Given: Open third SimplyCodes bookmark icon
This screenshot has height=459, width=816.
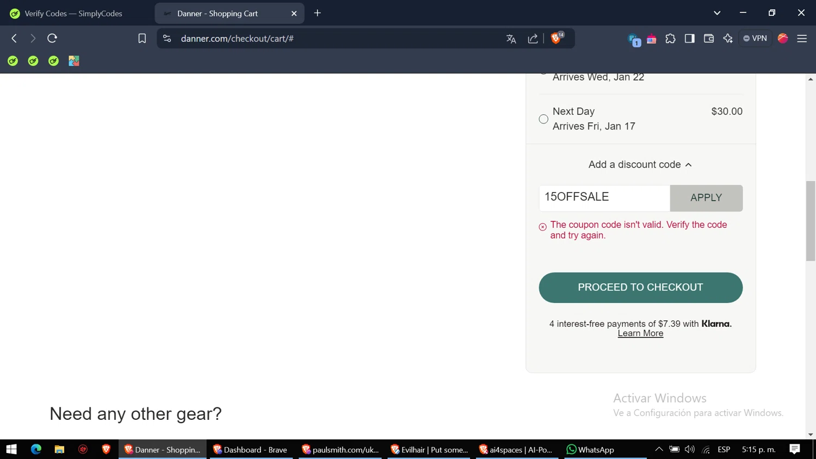Looking at the screenshot, I should (53, 61).
